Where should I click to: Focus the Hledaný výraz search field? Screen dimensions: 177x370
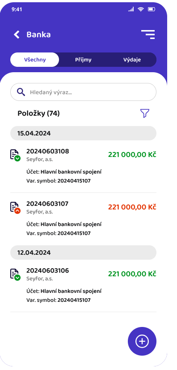point(83,92)
